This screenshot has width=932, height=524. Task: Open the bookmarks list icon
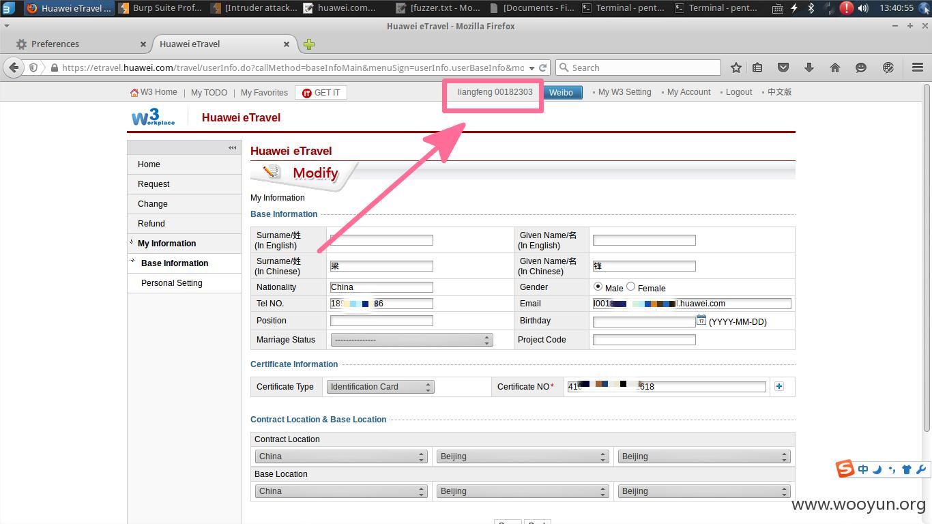757,68
